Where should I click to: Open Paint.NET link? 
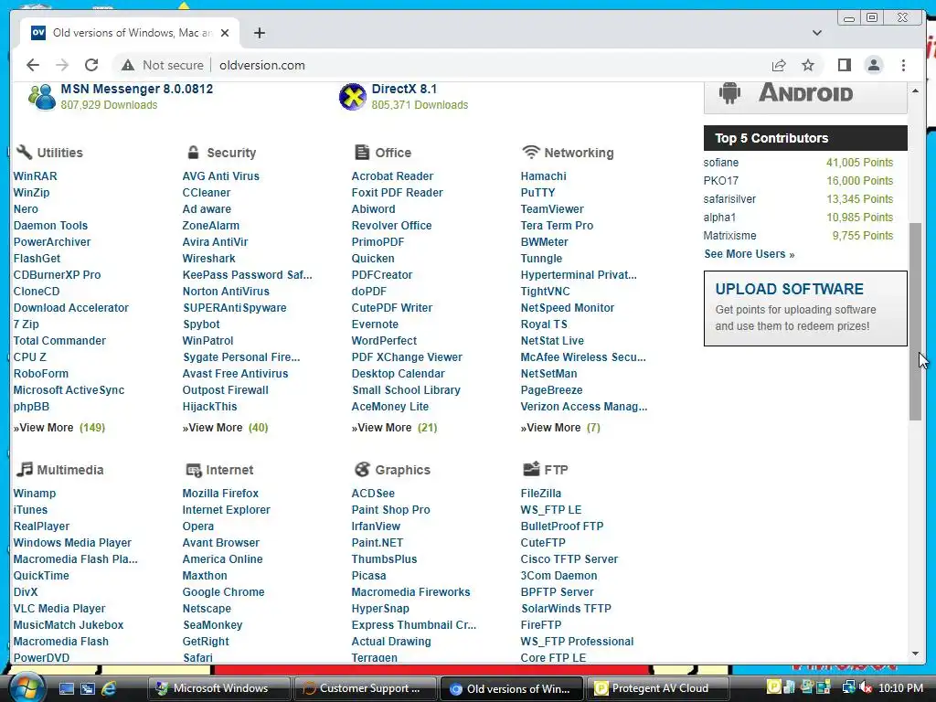[378, 543]
